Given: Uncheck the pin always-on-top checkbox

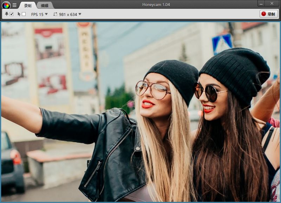Looking at the screenshot, I should [12, 14].
